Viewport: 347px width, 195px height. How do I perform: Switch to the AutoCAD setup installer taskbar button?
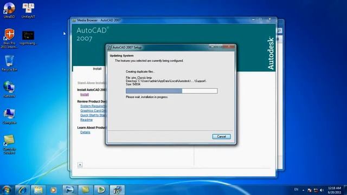pyautogui.click(x=117, y=190)
